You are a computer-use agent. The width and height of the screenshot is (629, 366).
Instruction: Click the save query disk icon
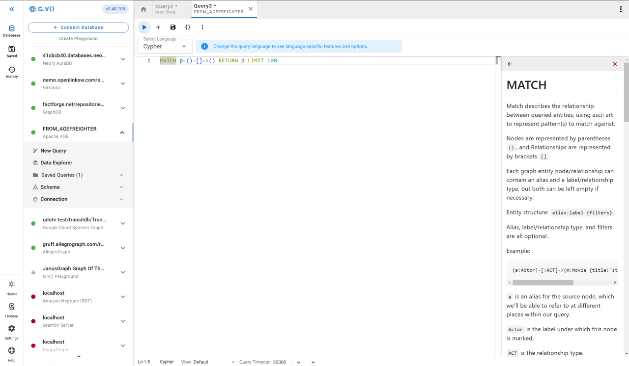(x=173, y=27)
